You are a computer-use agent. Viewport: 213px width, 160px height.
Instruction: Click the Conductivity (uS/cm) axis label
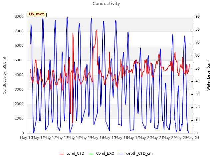pos(4,76)
